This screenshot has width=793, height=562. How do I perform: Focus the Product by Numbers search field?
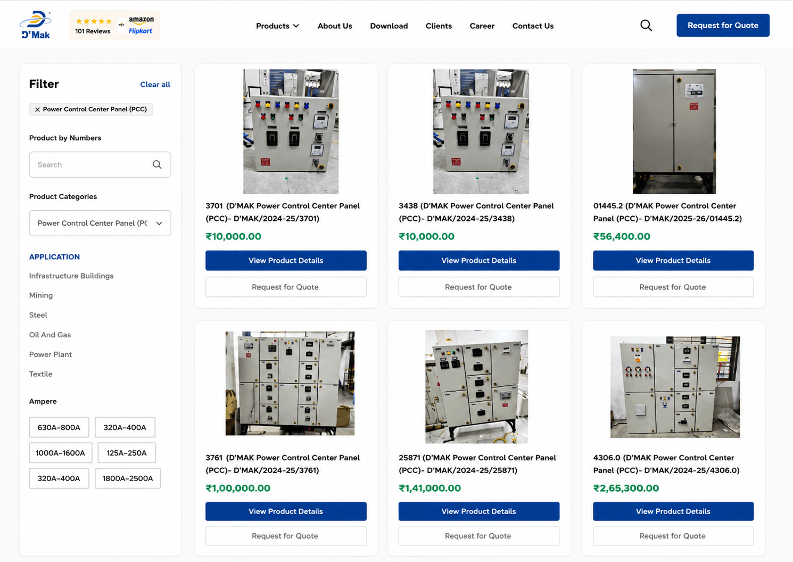(100, 164)
